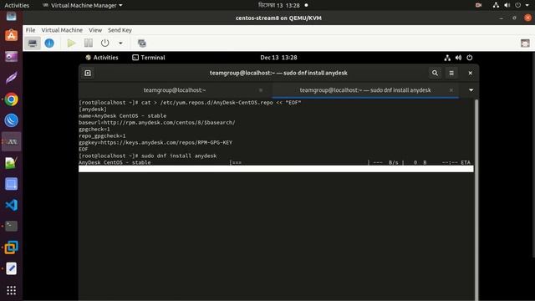The image size is (535, 301).
Task: Click the baseurl line in terminal
Action: tap(157, 123)
